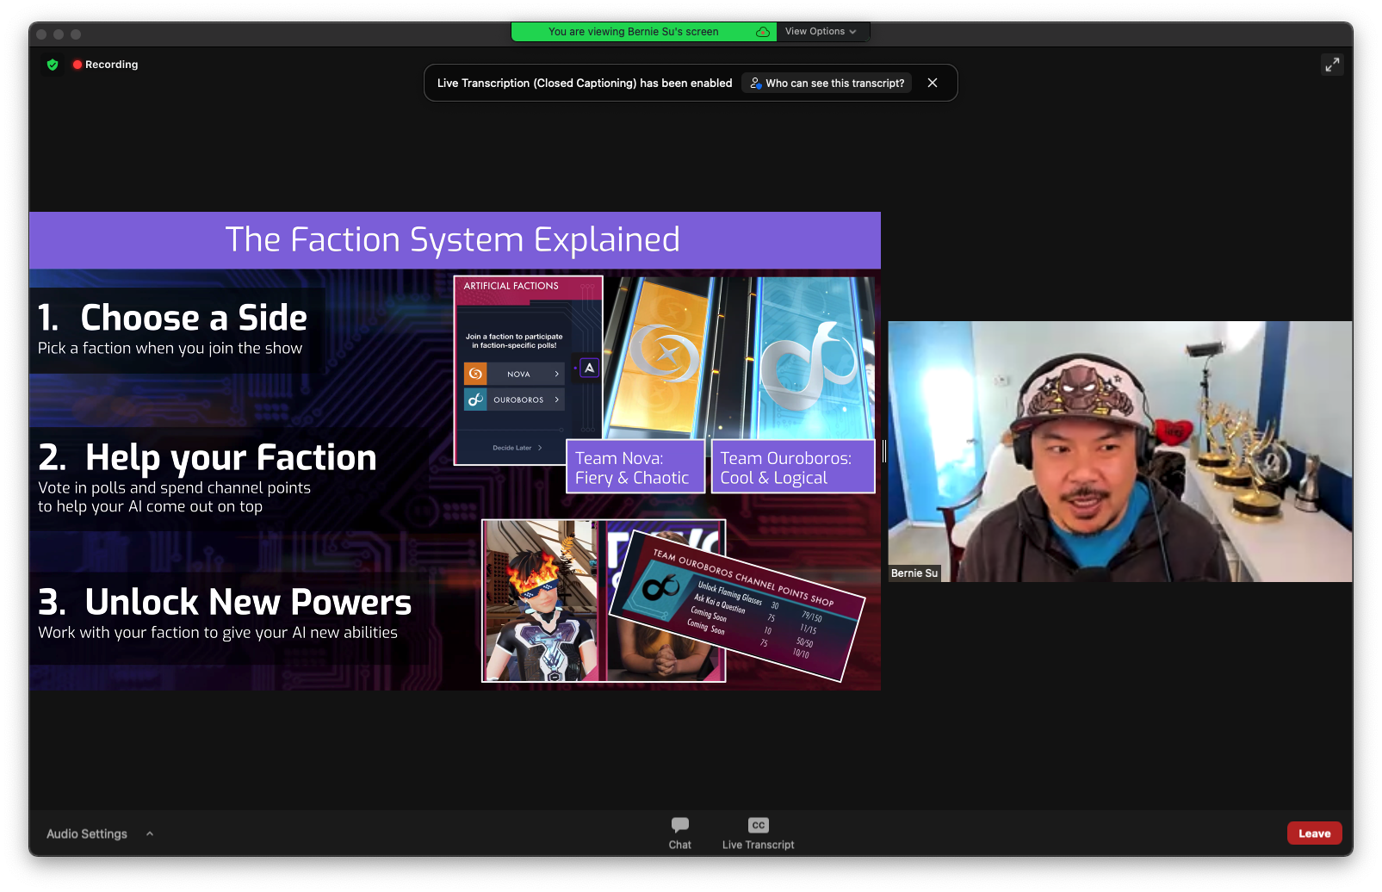Click the divider handle between the shared screen and the video
The width and height of the screenshot is (1382, 892).
point(884,450)
